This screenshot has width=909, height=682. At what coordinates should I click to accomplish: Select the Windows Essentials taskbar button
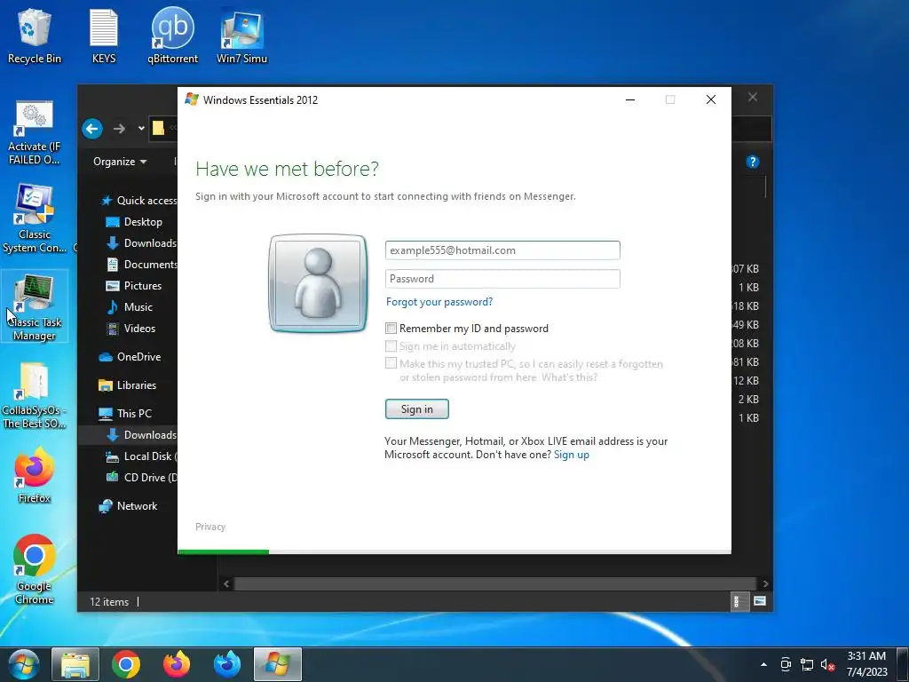pyautogui.click(x=278, y=664)
